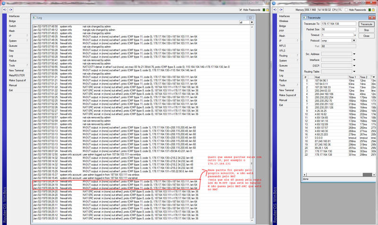378x225 pixels.
Task: Open MetaROUTER in left WinBox sidebar
Action: pyautogui.click(x=16, y=75)
